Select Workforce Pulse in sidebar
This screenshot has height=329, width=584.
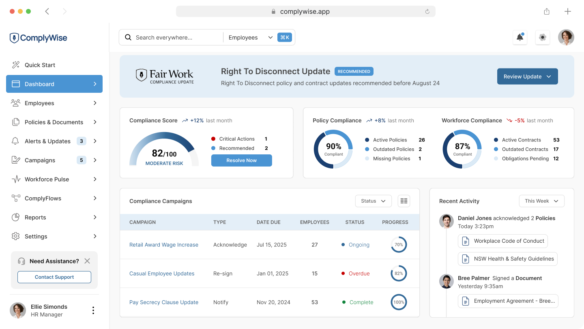(x=47, y=179)
